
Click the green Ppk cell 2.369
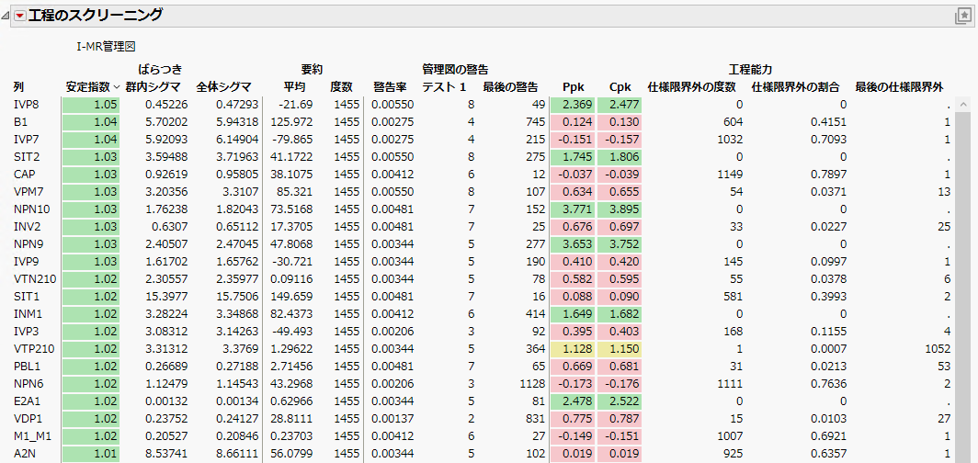(x=573, y=105)
